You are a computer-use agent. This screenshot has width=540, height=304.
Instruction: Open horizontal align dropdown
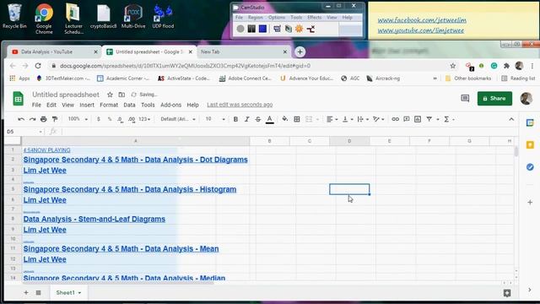point(332,119)
